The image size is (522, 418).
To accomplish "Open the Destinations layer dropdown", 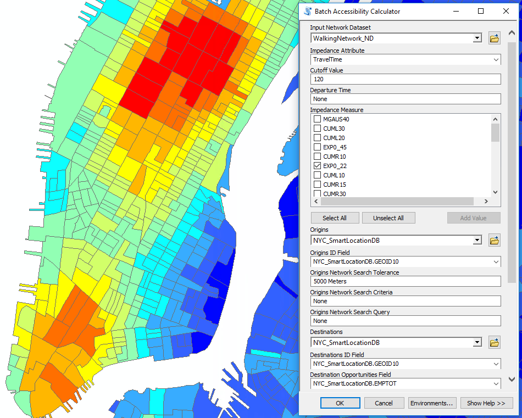I will tap(477, 342).
